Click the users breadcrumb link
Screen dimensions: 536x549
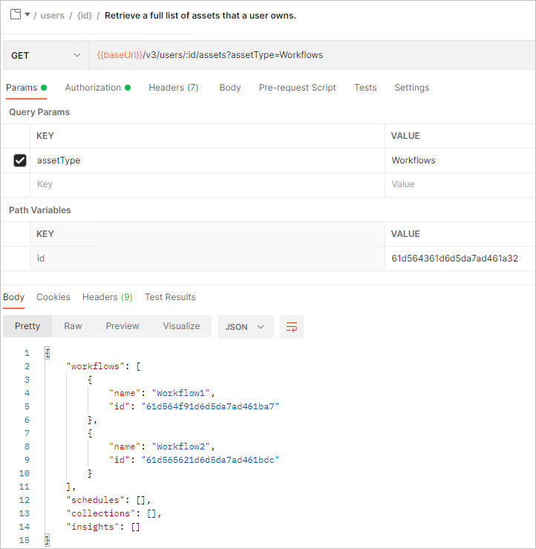coord(53,16)
